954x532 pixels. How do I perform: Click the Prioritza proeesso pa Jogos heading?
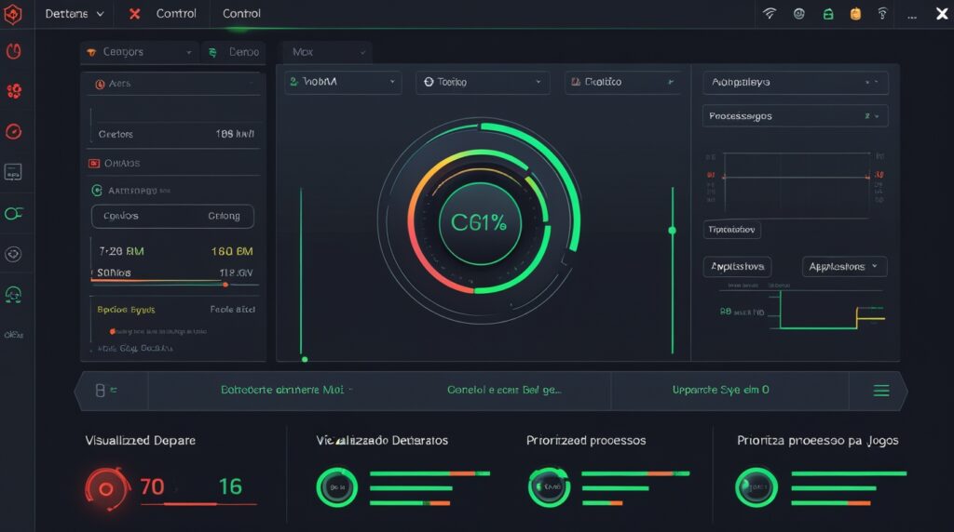tap(818, 440)
